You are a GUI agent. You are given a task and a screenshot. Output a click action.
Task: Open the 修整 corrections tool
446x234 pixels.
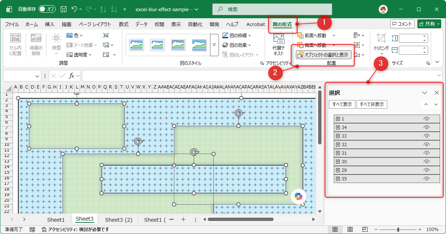(56, 42)
